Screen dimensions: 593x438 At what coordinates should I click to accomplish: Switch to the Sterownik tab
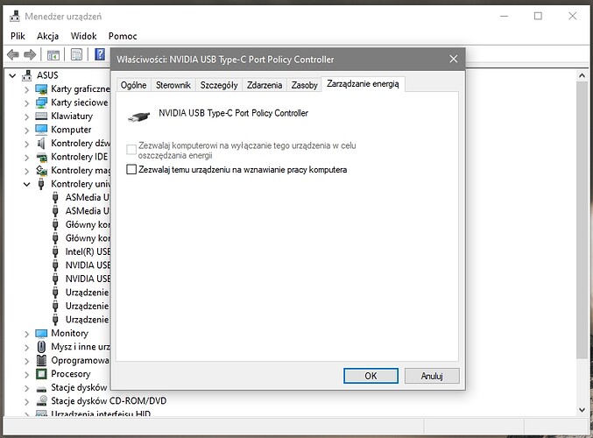point(173,85)
